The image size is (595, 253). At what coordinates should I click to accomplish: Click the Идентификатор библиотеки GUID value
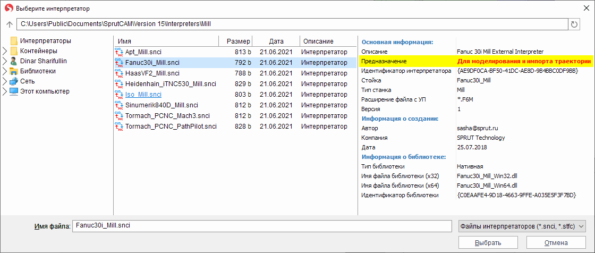tap(517, 195)
